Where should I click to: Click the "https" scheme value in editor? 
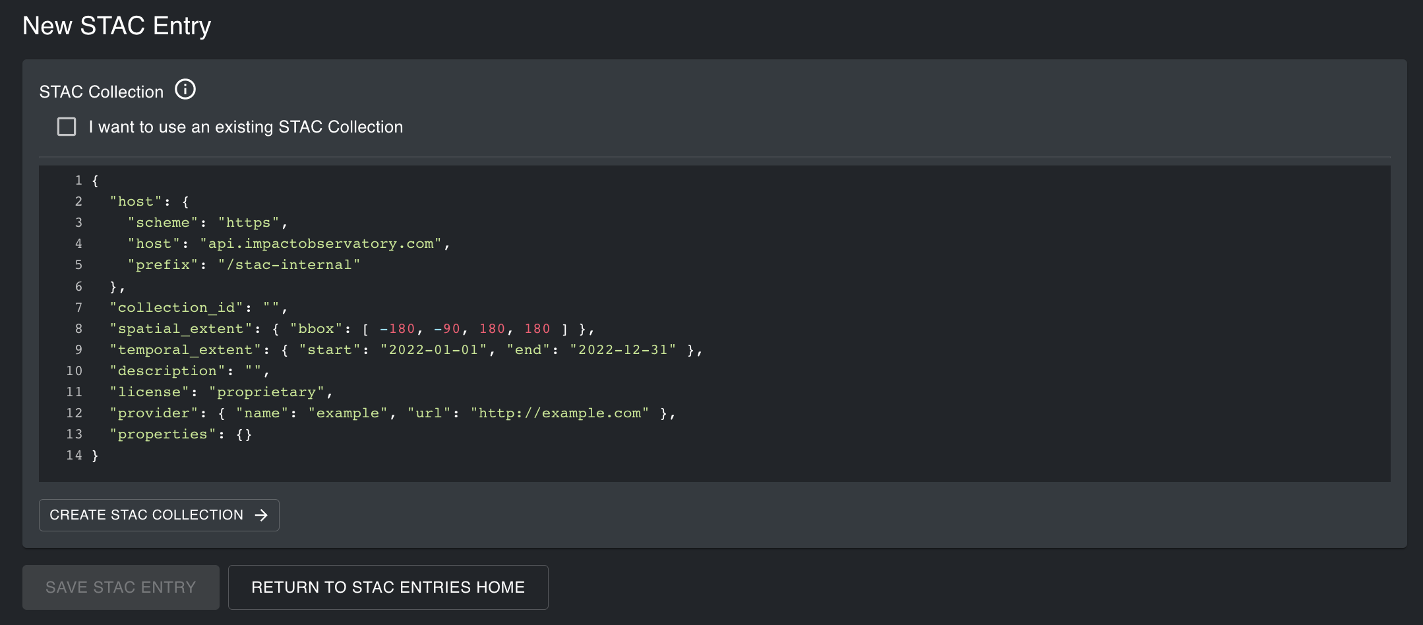(249, 223)
